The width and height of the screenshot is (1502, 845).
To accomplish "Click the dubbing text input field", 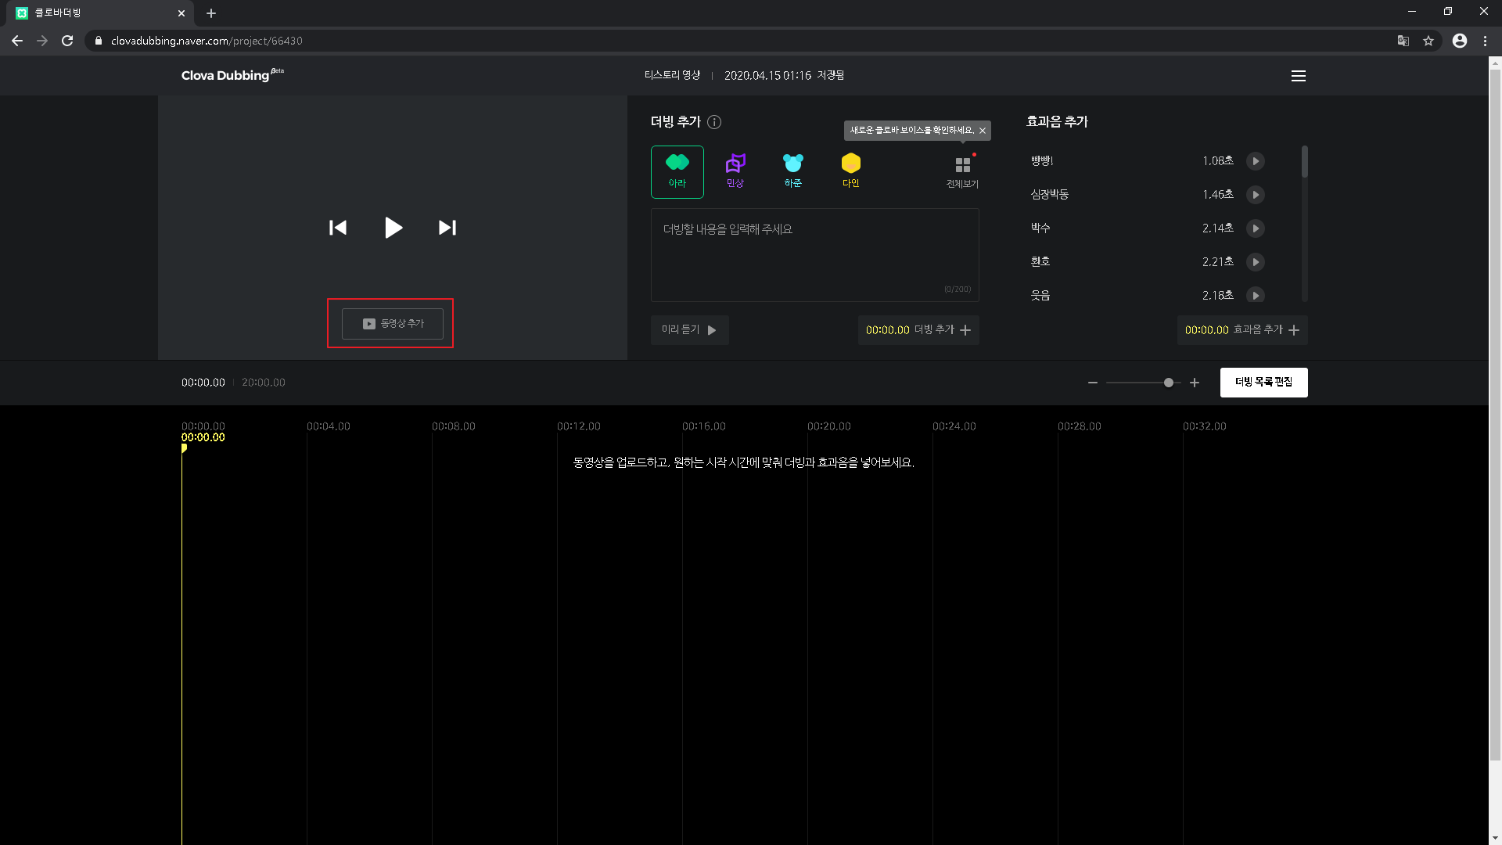I will (x=814, y=254).
